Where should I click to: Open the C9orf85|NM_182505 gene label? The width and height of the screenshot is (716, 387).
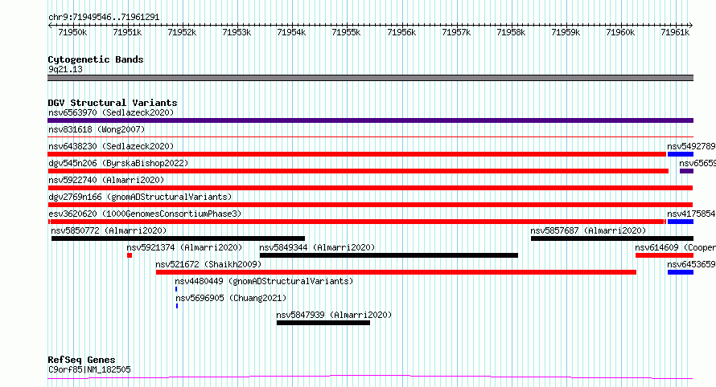(x=89, y=369)
